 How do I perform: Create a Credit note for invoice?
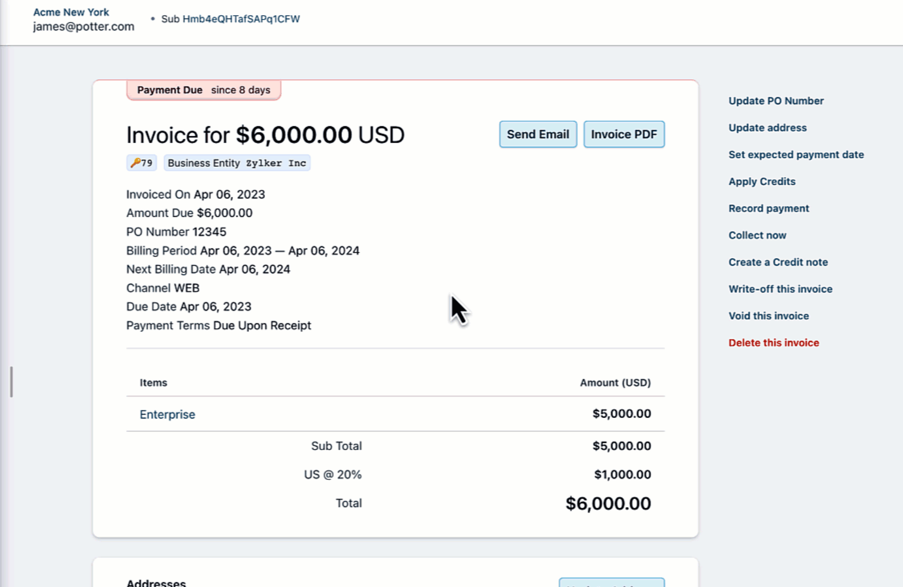778,263
